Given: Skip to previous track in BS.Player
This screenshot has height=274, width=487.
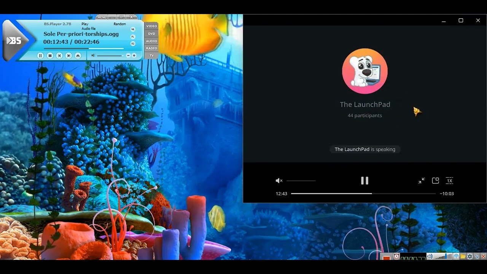Looking at the screenshot, I should (59, 56).
